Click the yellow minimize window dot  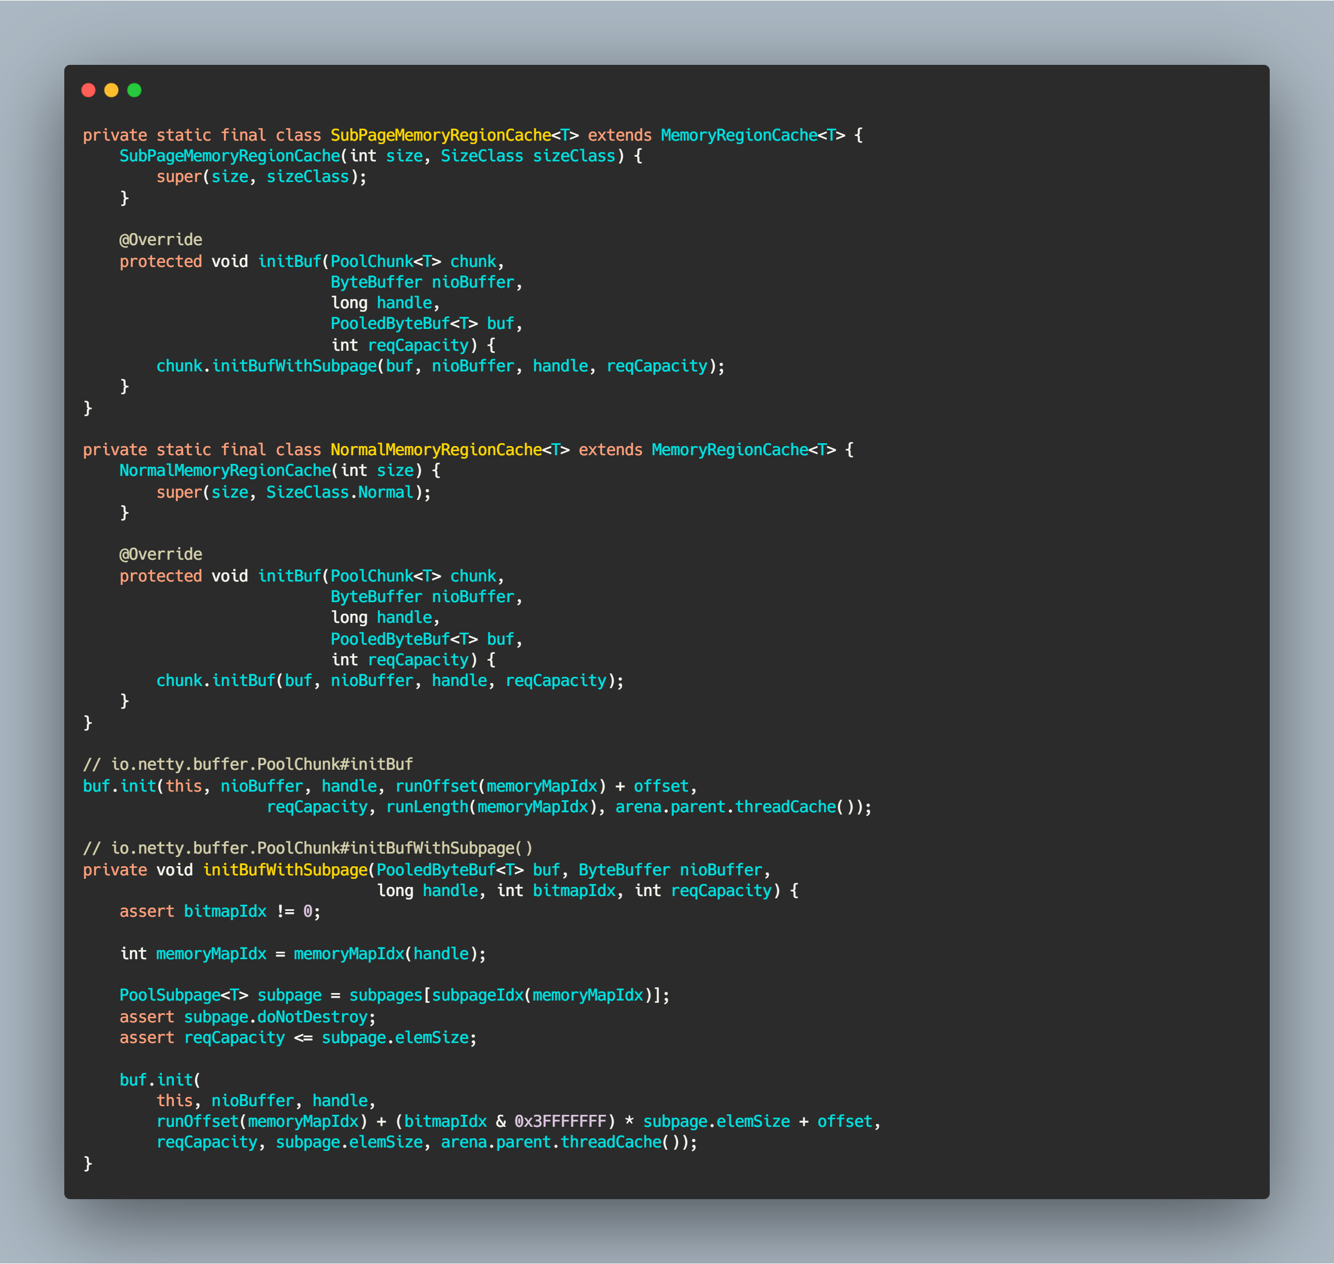pos(112,90)
